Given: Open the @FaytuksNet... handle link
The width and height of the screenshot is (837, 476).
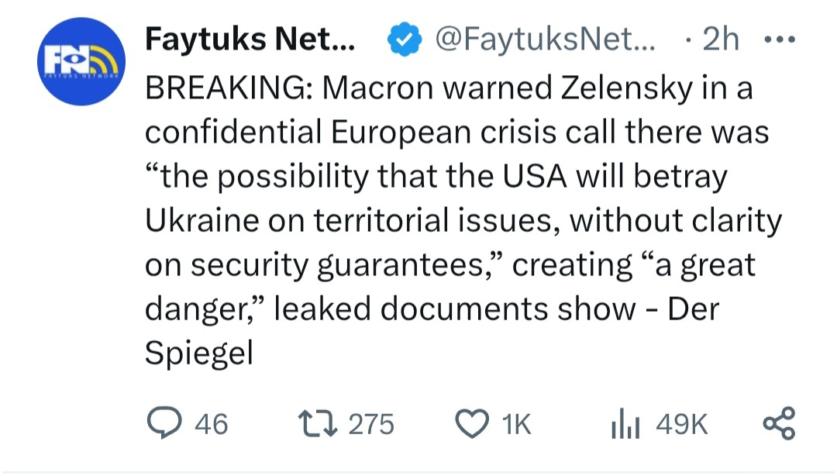Looking at the screenshot, I should [546, 40].
